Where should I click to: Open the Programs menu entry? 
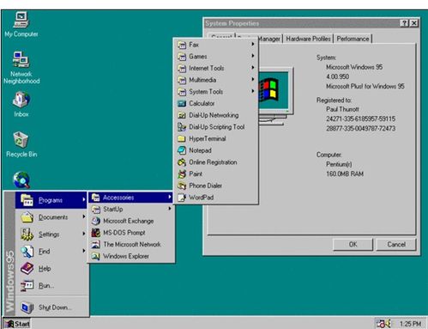tap(51, 200)
